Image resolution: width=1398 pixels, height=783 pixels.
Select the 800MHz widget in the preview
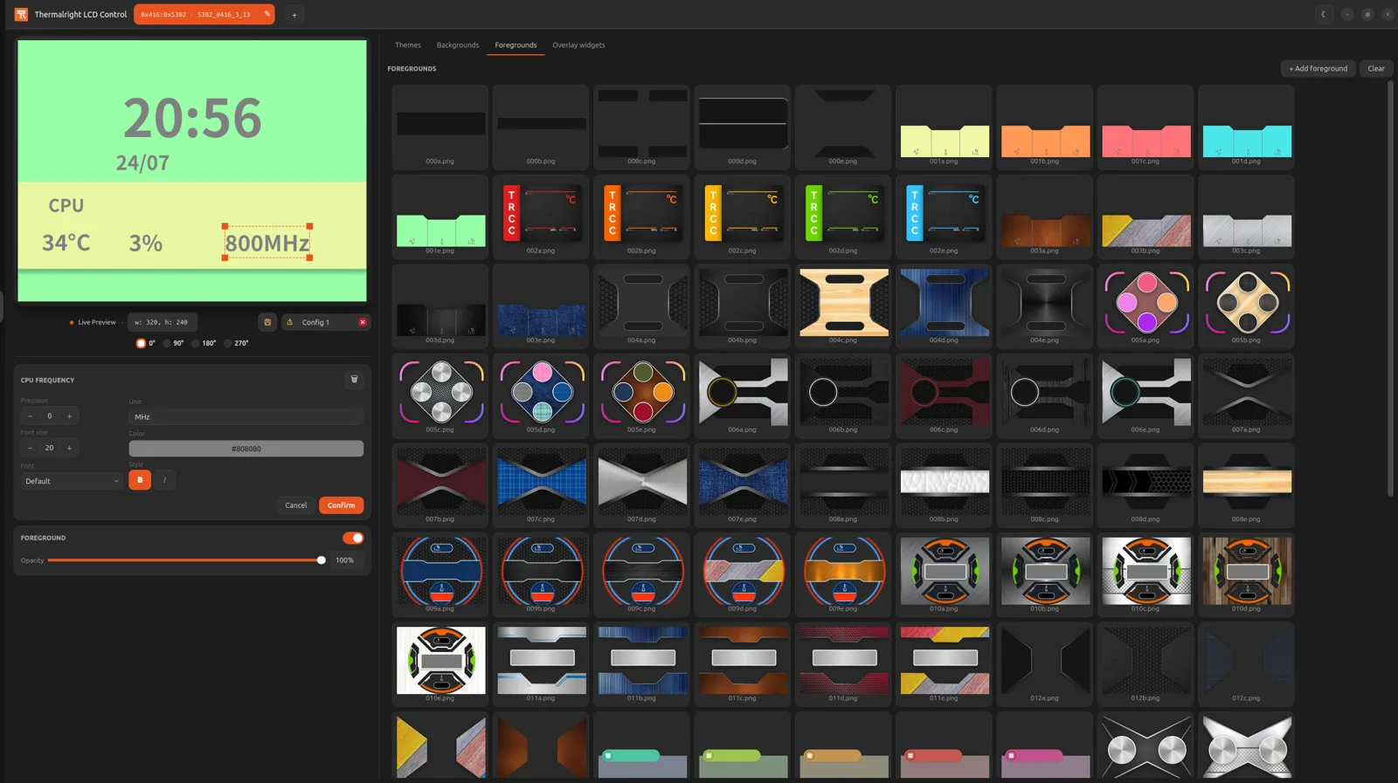267,243
